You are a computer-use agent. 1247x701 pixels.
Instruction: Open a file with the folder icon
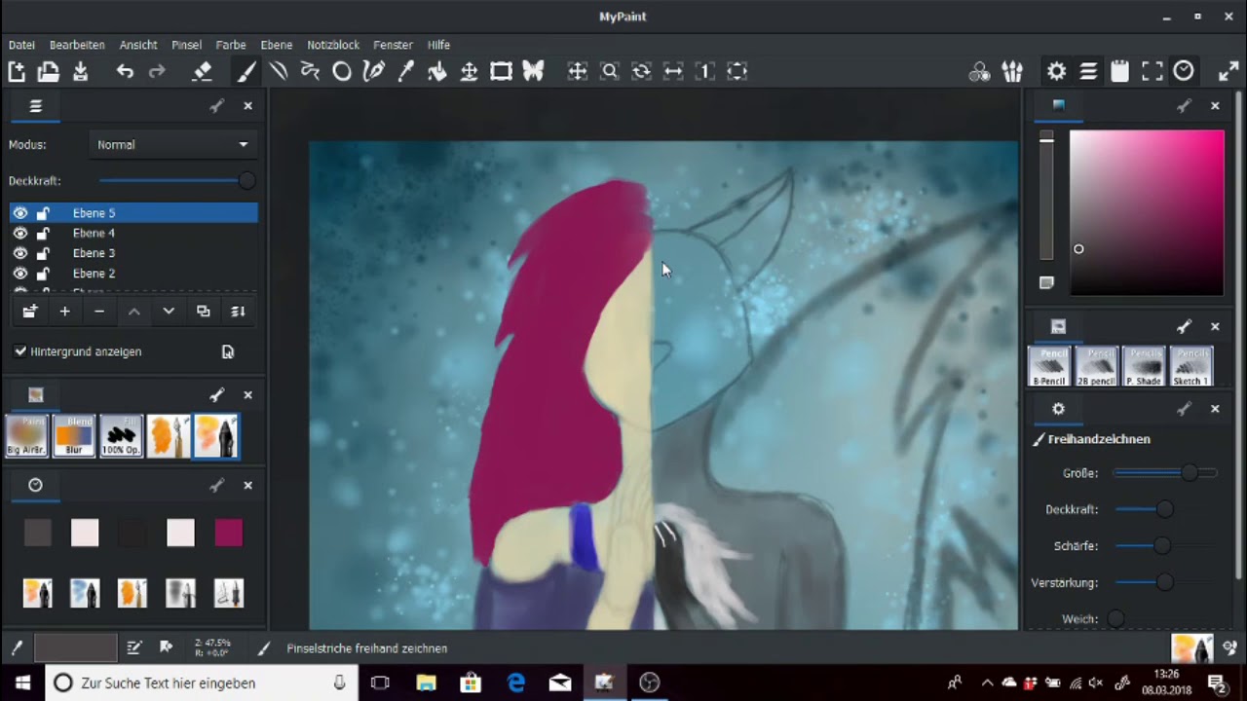49,71
